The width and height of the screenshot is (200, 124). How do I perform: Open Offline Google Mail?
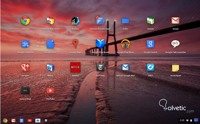125,67
